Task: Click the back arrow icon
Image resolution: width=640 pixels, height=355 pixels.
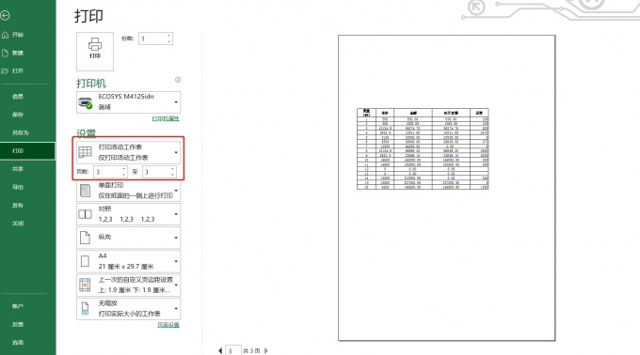Action: [x=5, y=15]
